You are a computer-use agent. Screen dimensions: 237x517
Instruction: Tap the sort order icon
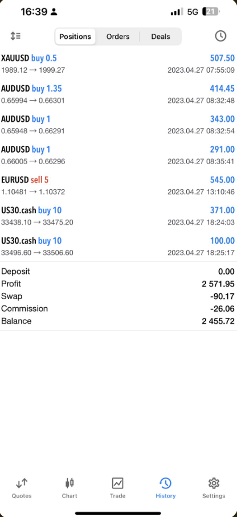(15, 36)
